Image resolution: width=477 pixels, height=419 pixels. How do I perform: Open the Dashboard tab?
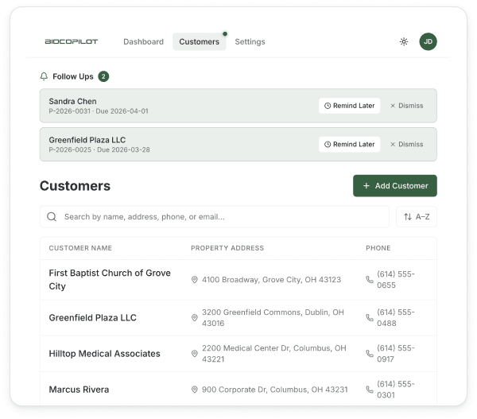144,41
